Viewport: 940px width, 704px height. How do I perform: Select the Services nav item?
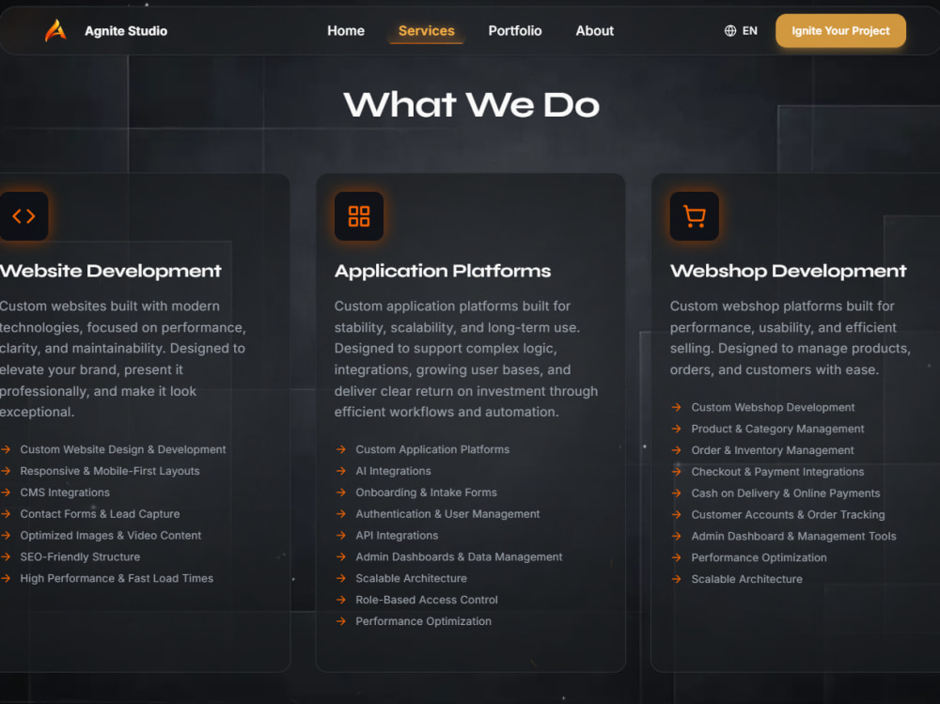click(426, 31)
